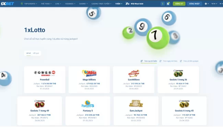This screenshot has height=130, width=223.
Task: Expand the Thêm menu
Action: (x=119, y=4)
